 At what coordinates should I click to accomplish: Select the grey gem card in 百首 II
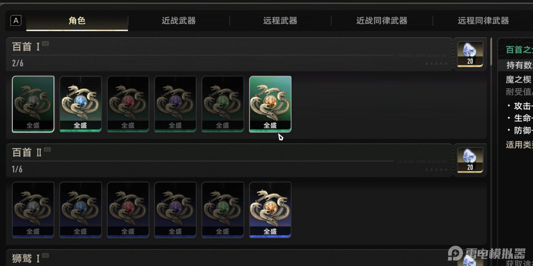pos(33,210)
